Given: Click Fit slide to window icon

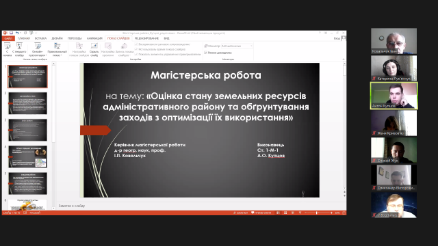Looking at the screenshot, I should coord(344,213).
